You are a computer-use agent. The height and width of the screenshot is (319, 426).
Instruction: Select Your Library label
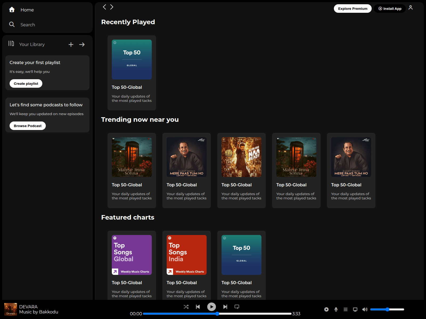coord(32,44)
